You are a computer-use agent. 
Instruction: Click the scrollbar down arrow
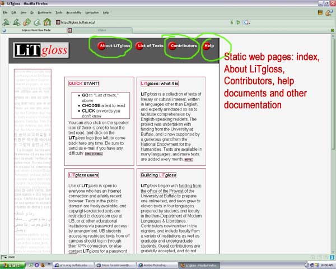pyautogui.click(x=333, y=252)
